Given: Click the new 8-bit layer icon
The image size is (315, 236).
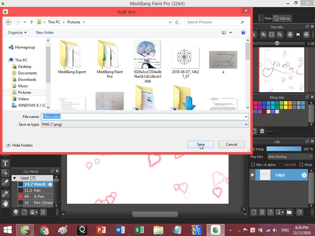Looking at the screenshot, I should coord(262,212).
